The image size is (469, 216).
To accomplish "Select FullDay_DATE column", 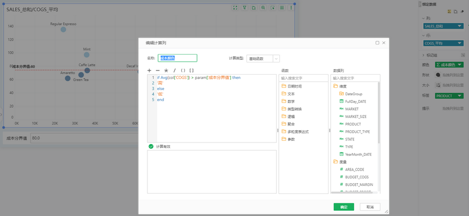I will pyautogui.click(x=356, y=101).
